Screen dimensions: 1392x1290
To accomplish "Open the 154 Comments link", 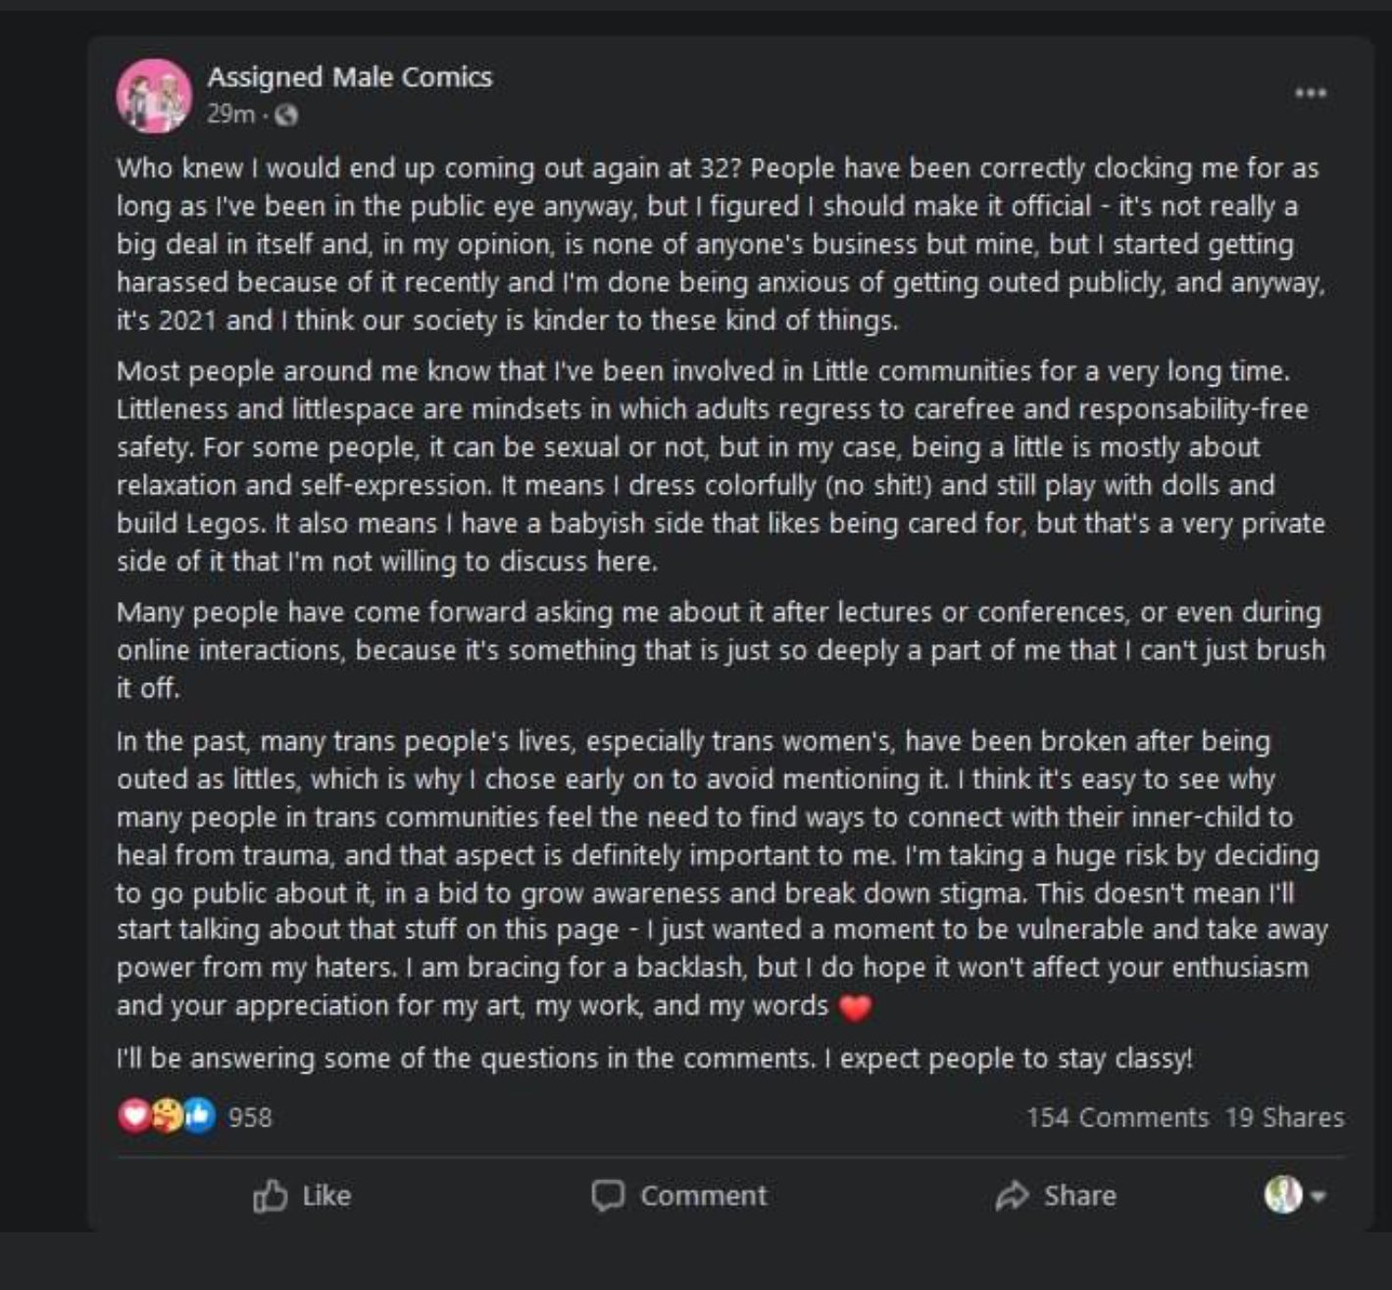I will (1118, 1117).
